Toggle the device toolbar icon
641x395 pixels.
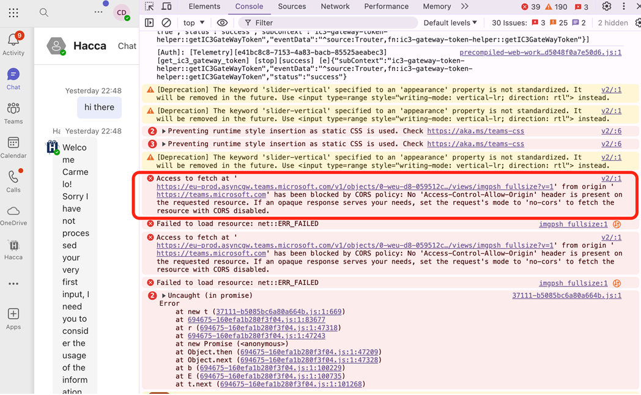(x=166, y=7)
